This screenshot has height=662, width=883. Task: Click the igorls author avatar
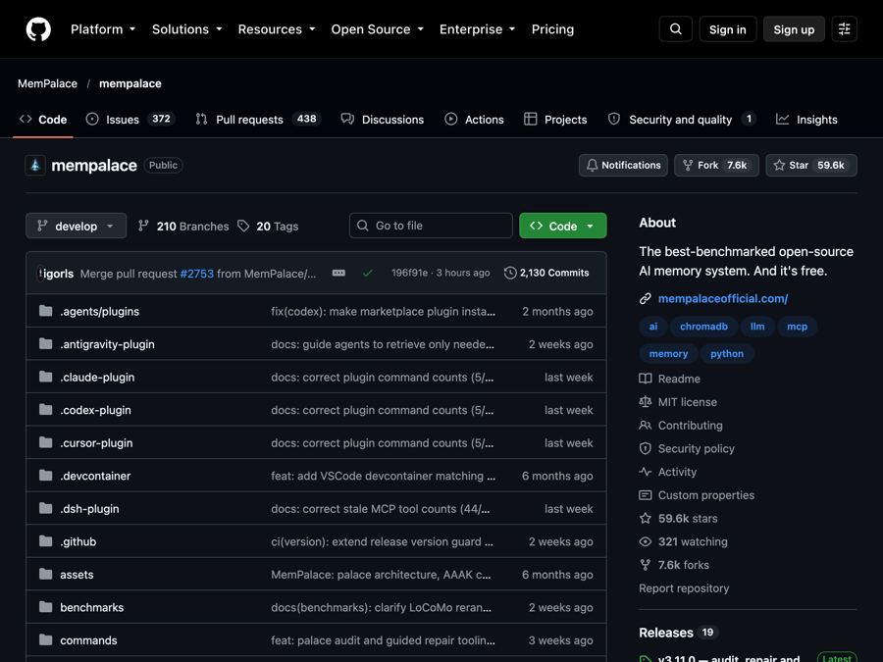pos(40,274)
